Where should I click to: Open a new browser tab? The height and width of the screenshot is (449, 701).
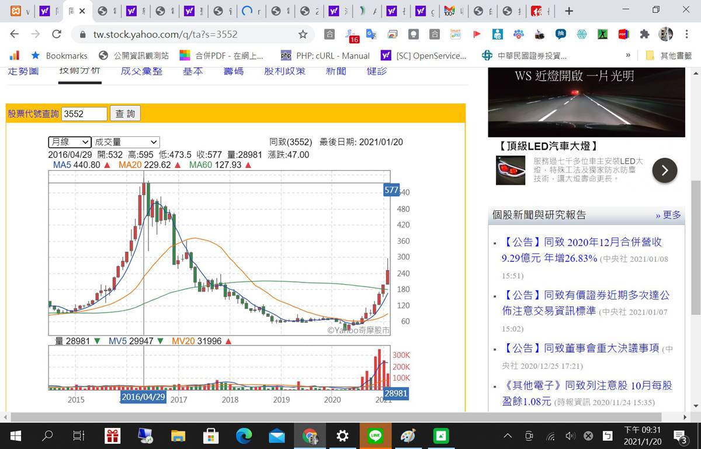point(569,11)
